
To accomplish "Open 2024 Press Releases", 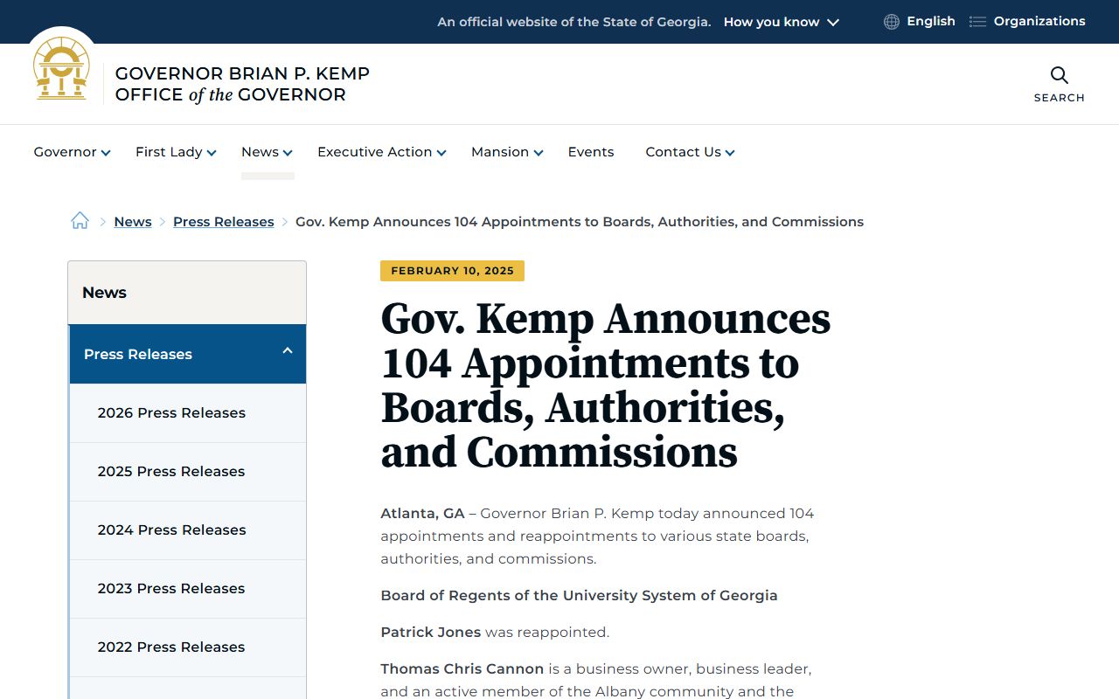I will click(x=187, y=530).
